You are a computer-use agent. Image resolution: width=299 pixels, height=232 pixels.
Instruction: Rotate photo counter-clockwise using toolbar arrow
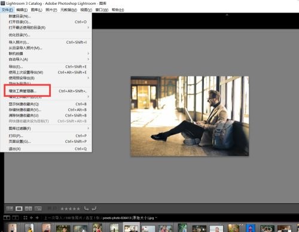[87, 209]
